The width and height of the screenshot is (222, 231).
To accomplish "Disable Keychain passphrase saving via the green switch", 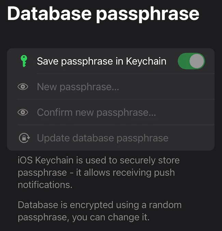I will pyautogui.click(x=191, y=61).
